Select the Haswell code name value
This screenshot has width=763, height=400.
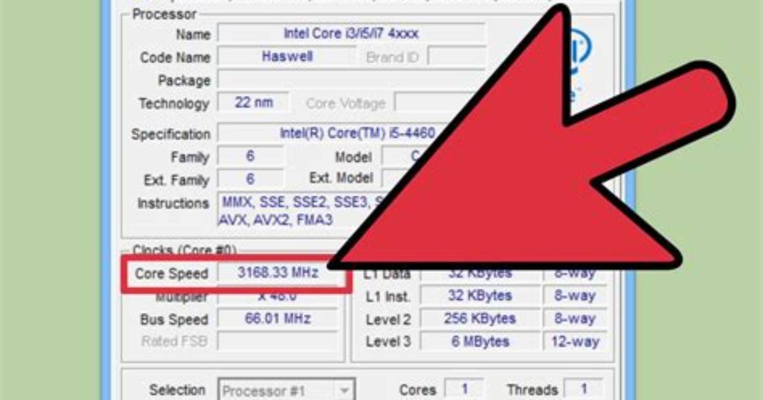tap(287, 57)
